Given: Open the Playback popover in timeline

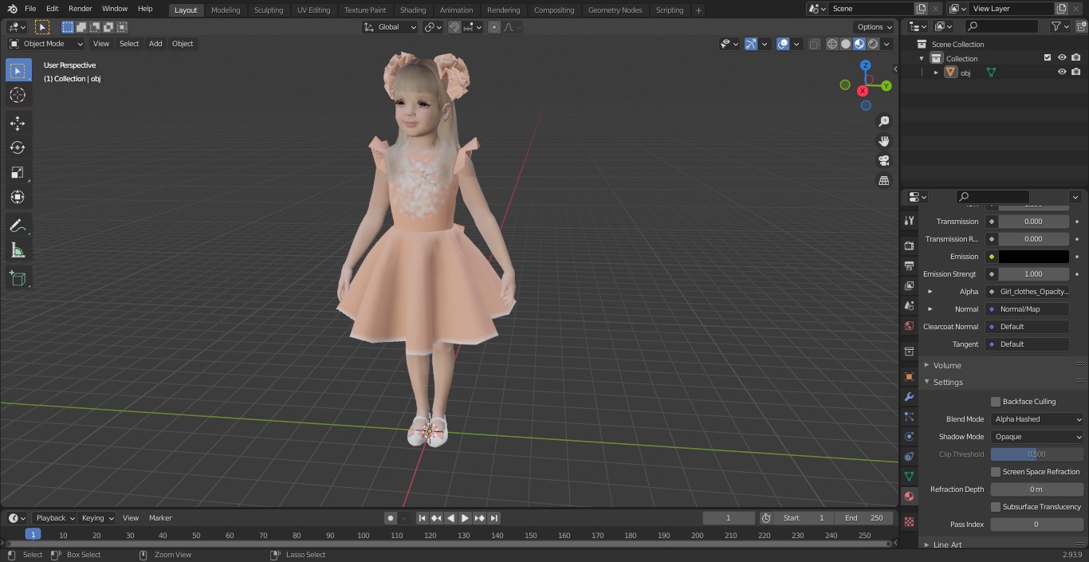Looking at the screenshot, I should coord(54,518).
